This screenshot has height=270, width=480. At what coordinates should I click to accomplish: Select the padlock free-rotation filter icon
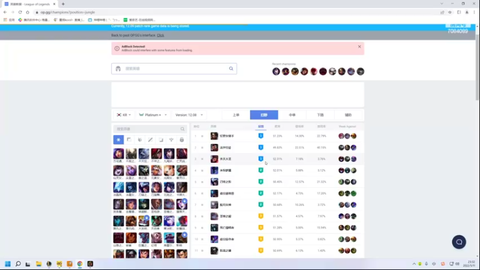pos(182,140)
